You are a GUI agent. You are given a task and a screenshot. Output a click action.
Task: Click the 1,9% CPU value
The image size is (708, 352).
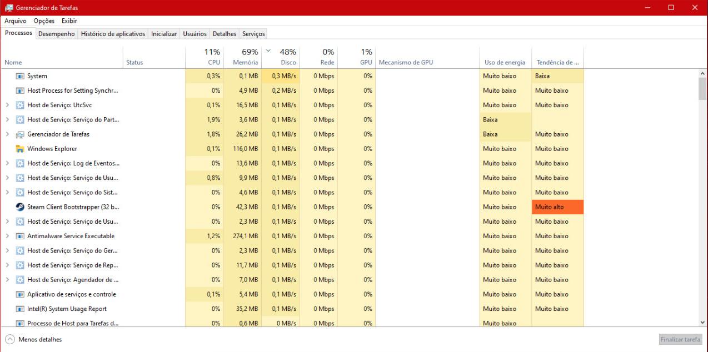(213, 119)
